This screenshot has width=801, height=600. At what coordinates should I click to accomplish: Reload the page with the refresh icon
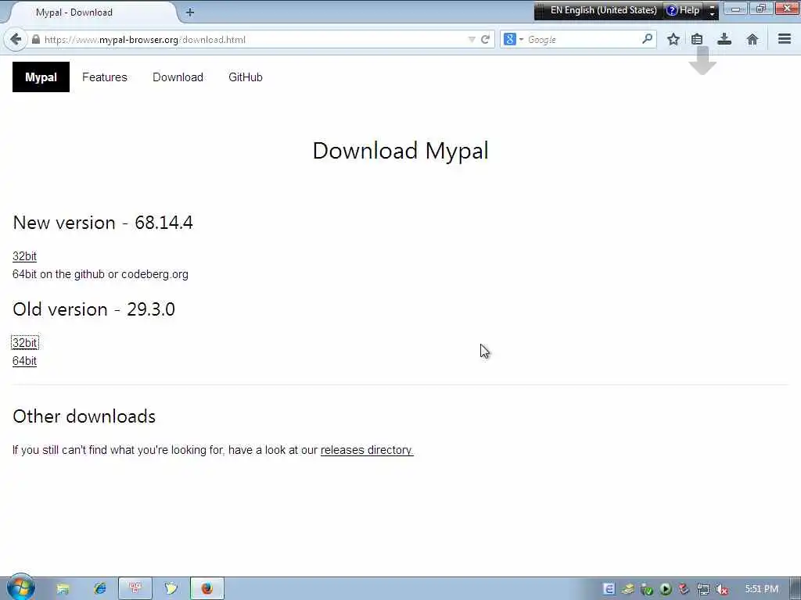(x=485, y=39)
